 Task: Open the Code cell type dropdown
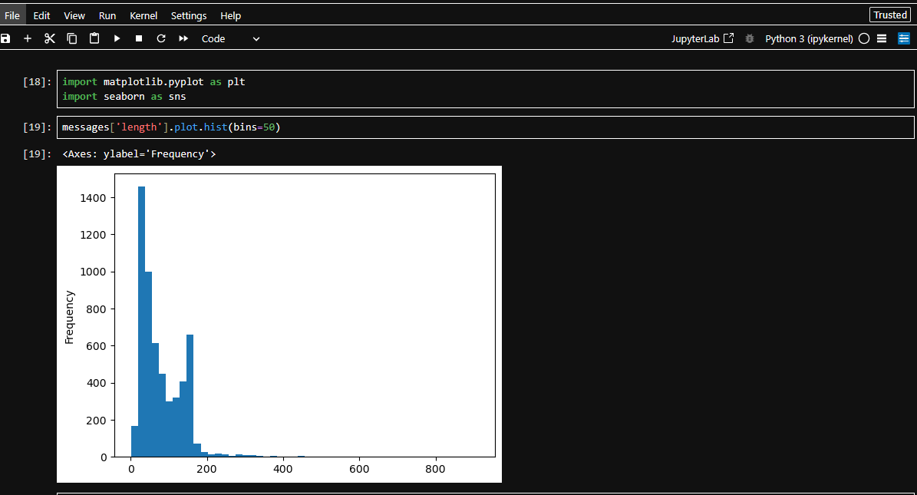point(230,38)
